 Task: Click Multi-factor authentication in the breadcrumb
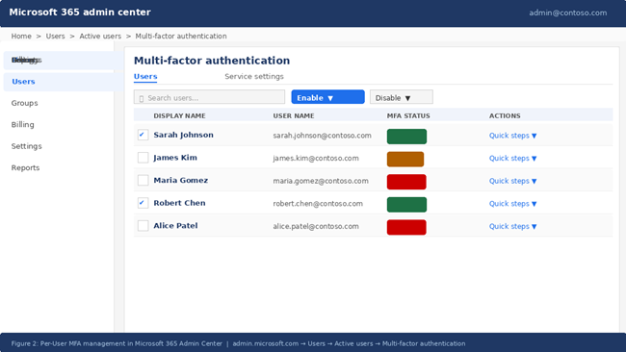181,37
